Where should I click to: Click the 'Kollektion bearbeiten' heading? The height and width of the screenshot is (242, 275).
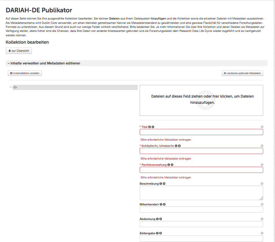coord(27,42)
